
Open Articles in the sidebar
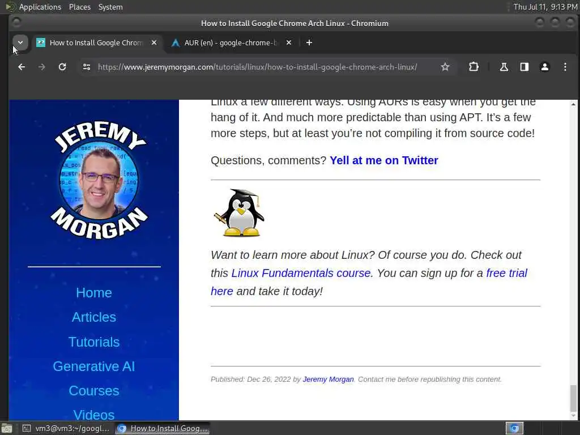[x=94, y=317]
